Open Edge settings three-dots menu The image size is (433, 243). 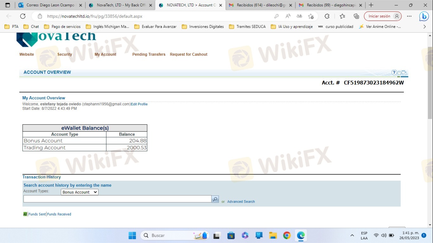point(409,16)
